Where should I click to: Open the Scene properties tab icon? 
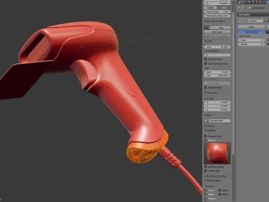coord(253,2)
